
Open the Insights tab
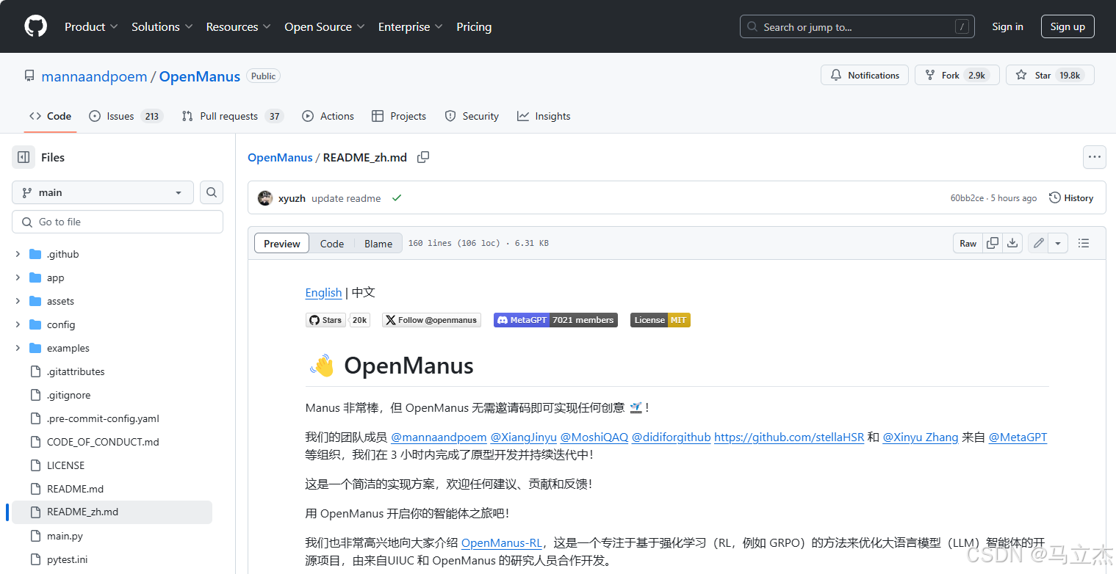(x=544, y=116)
